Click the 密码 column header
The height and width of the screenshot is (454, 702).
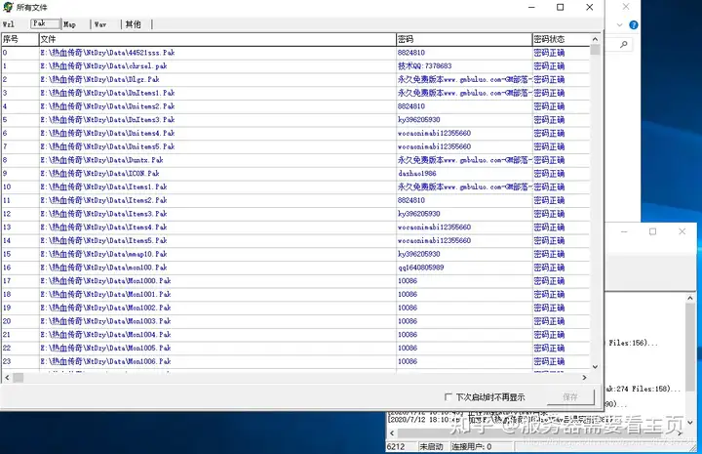(x=464, y=39)
